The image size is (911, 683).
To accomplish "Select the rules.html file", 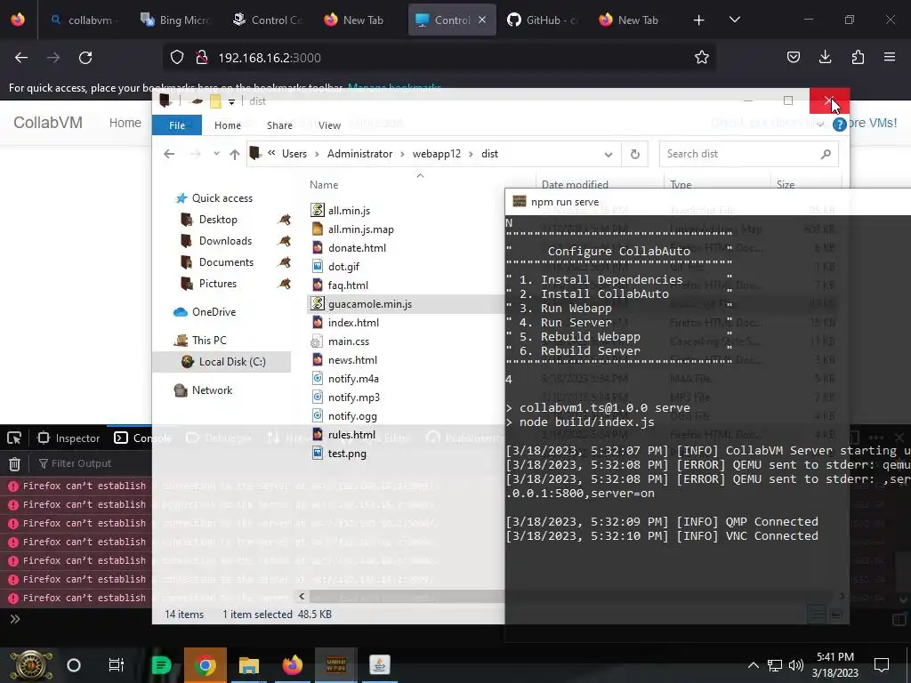I will [351, 435].
